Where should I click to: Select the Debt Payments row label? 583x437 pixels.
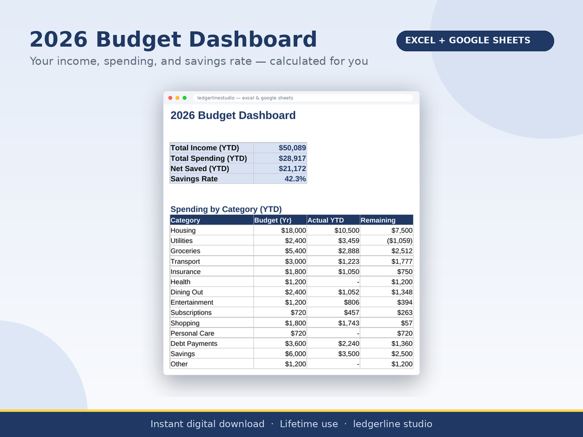point(211,343)
